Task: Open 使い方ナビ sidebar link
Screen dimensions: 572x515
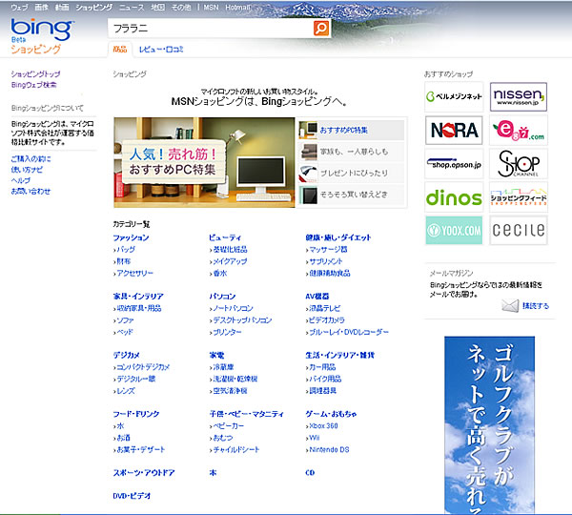Action: (x=27, y=170)
